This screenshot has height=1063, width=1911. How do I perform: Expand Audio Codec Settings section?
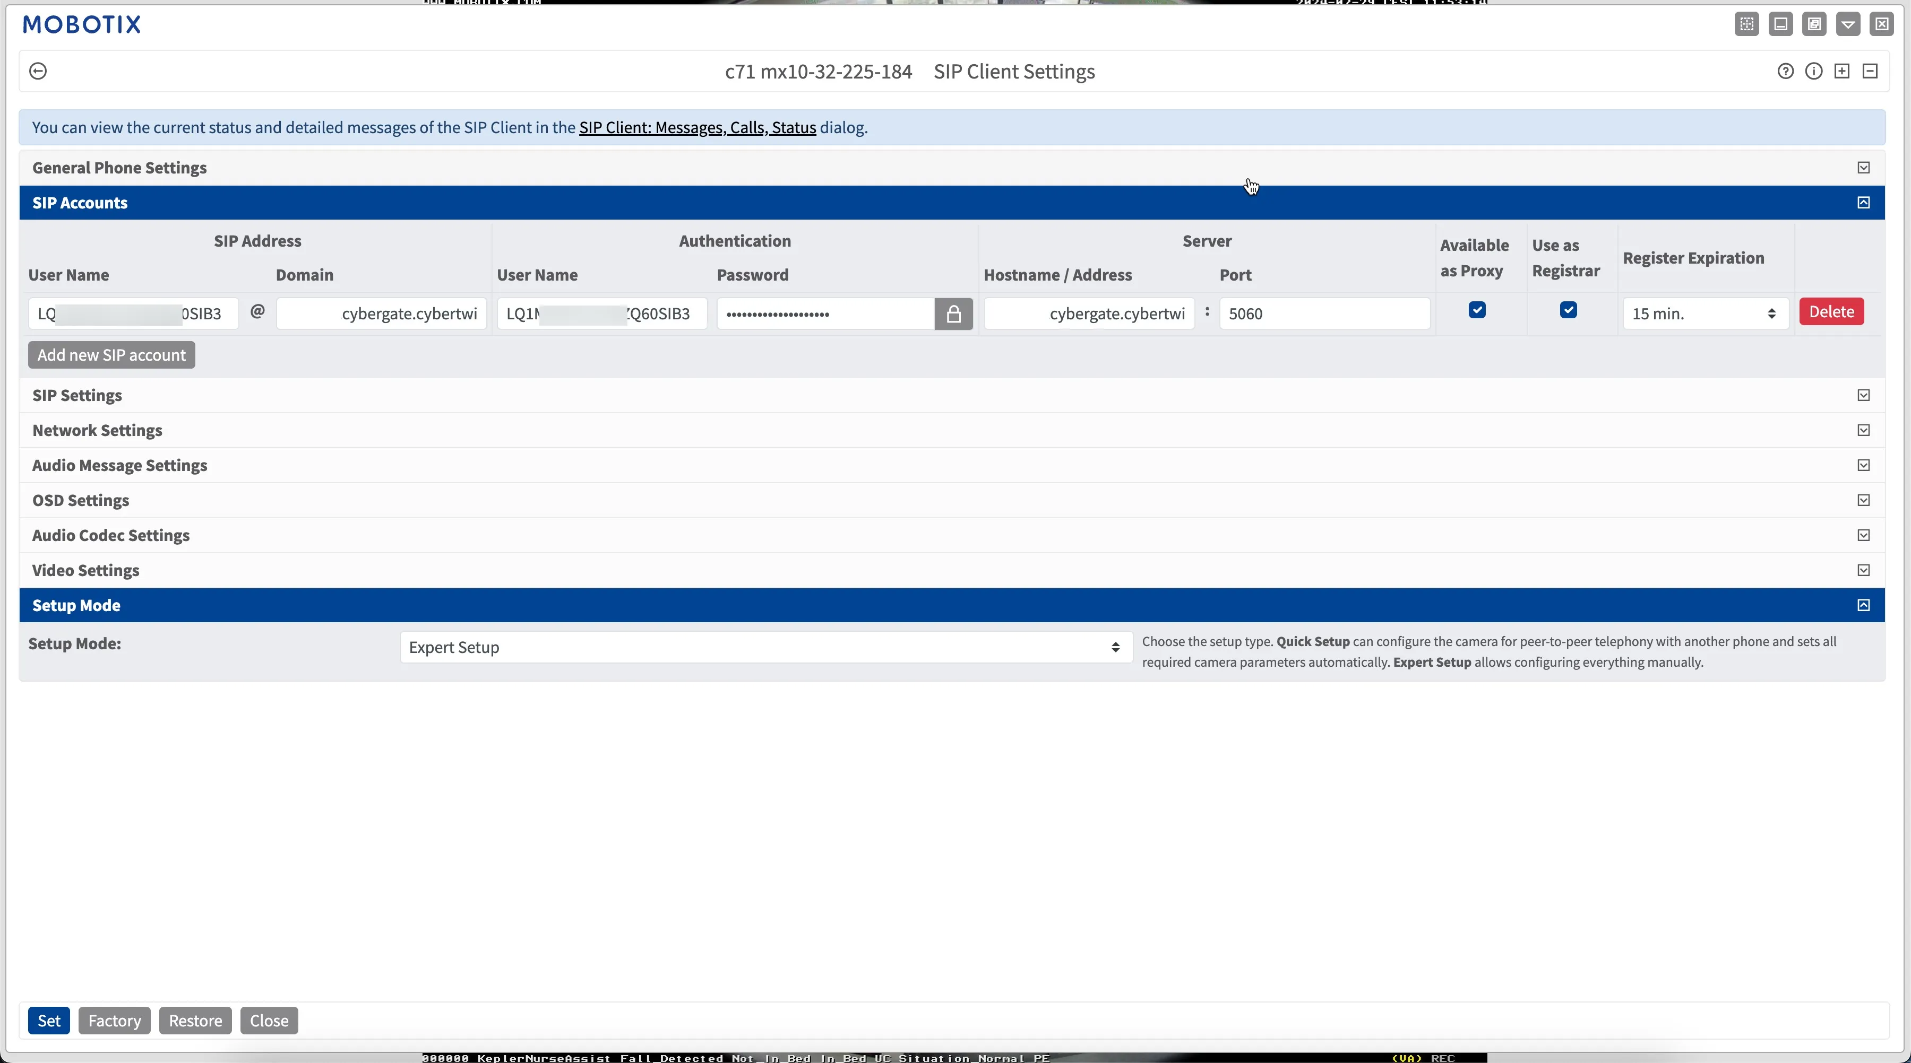click(x=952, y=535)
